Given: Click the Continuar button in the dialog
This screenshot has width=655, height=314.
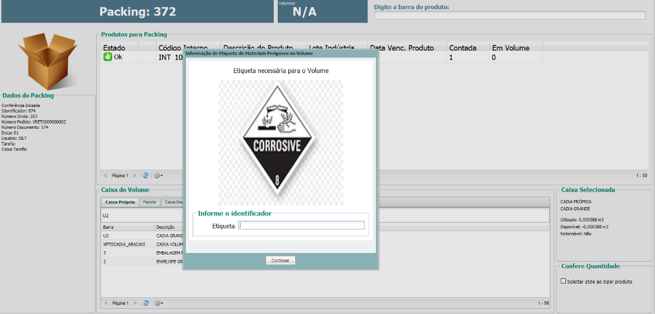Looking at the screenshot, I should (x=280, y=260).
